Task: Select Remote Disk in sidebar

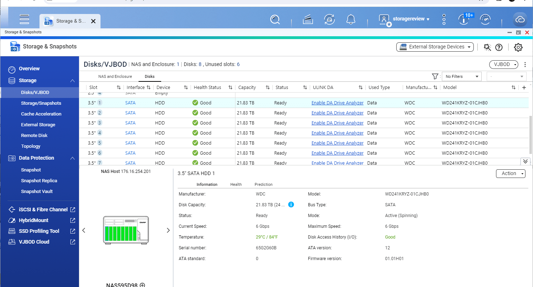Action: pyautogui.click(x=34, y=136)
